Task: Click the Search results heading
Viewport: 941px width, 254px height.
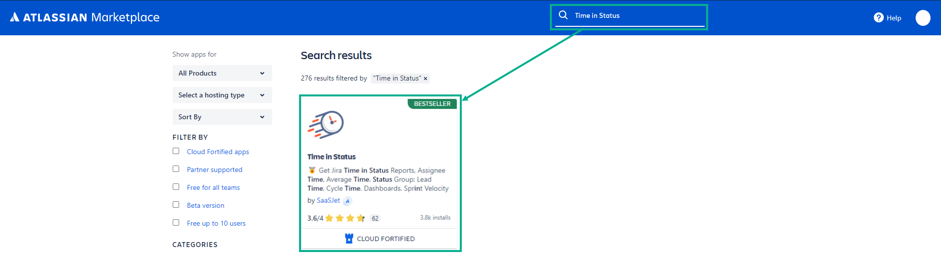Action: 336,55
